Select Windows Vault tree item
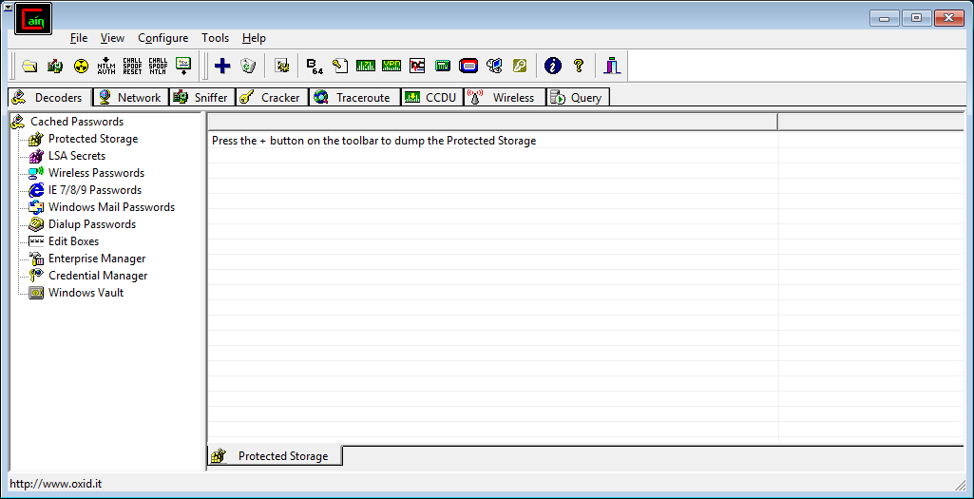974x499 pixels. [x=86, y=293]
